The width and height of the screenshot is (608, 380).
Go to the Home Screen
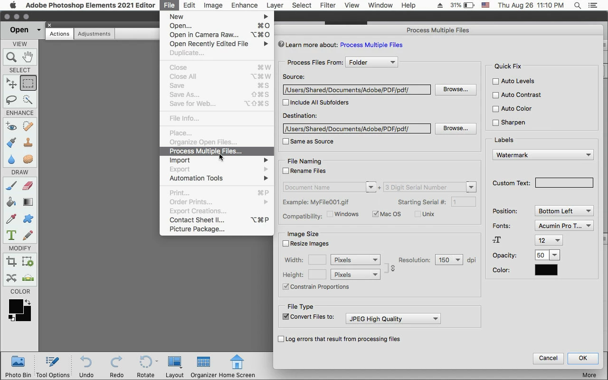coord(237,366)
